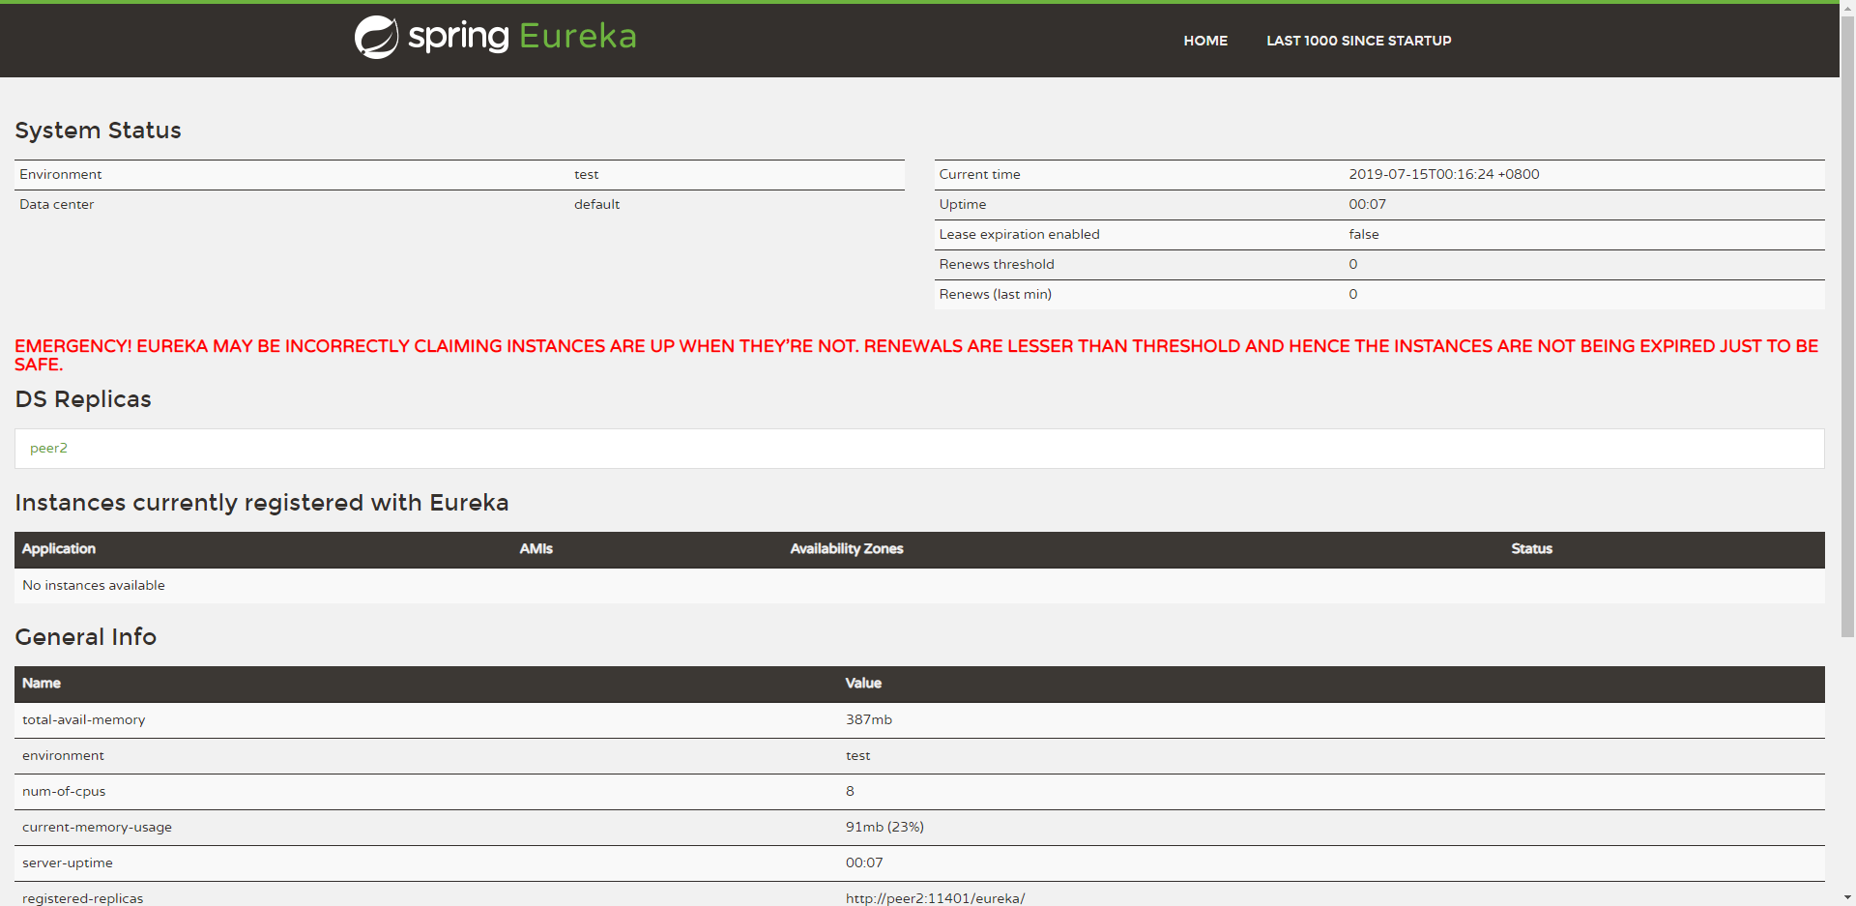
Task: Open LAST 1000 SINCE STARTUP page
Action: (1358, 41)
